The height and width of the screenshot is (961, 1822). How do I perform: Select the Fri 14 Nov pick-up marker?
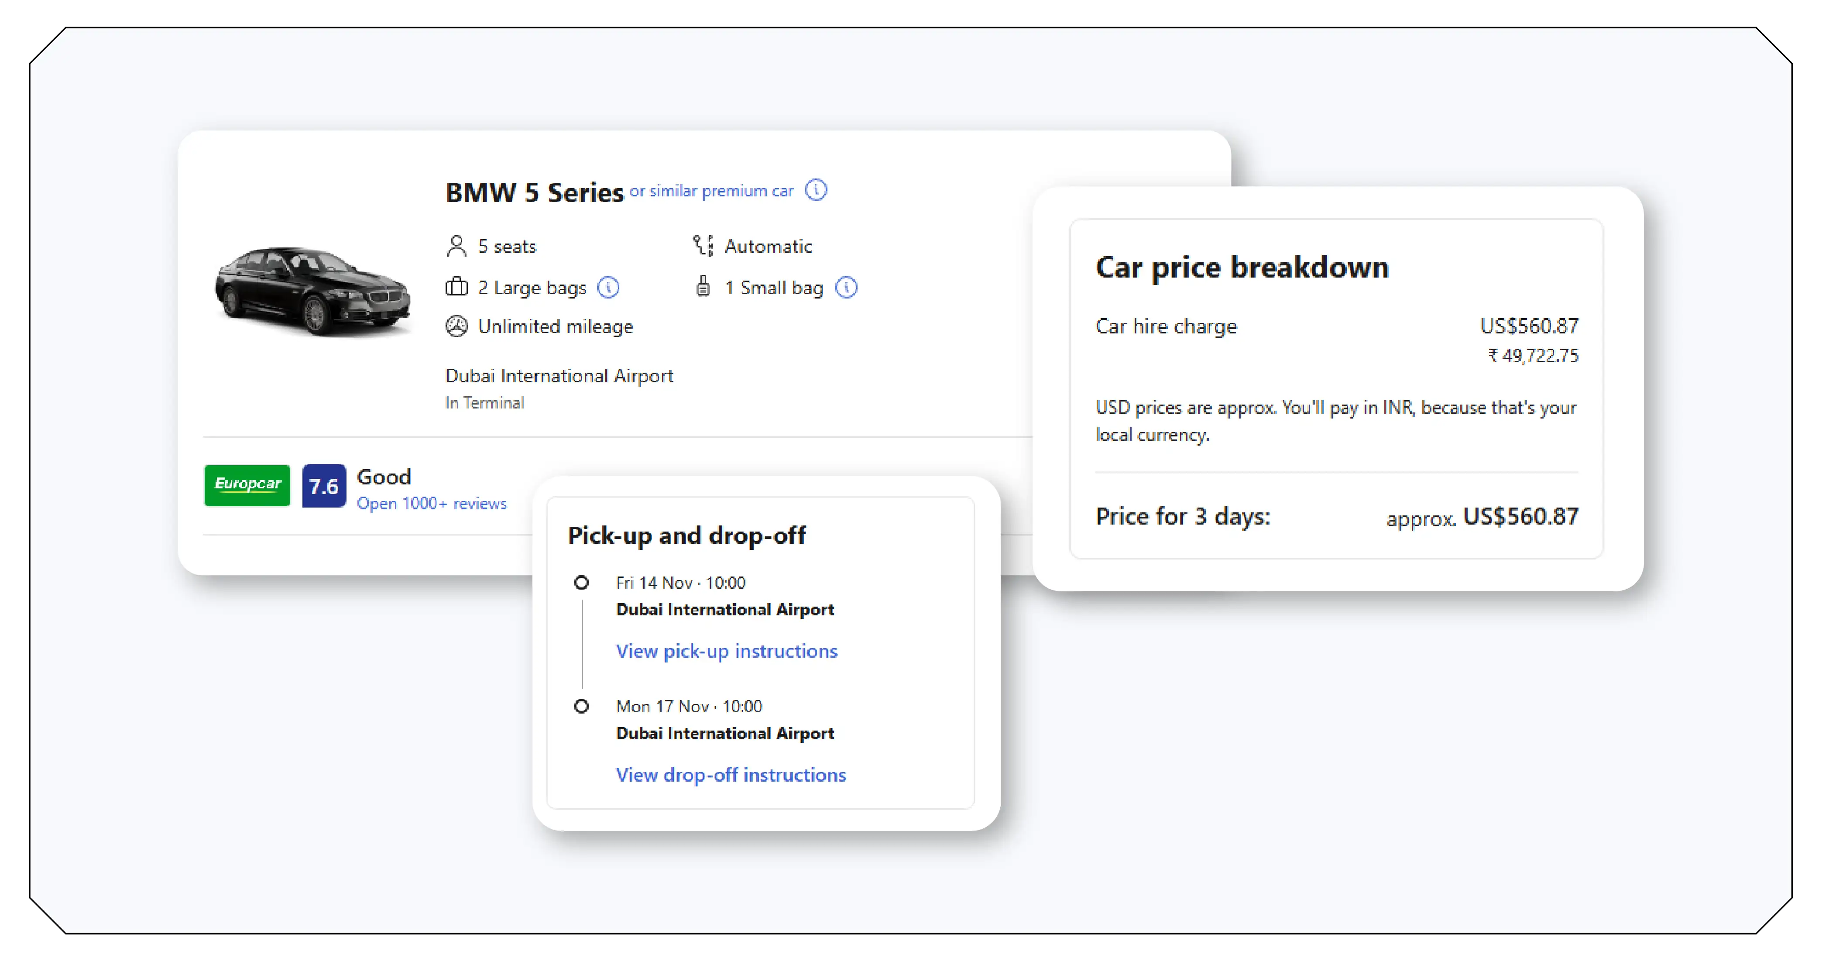[581, 582]
